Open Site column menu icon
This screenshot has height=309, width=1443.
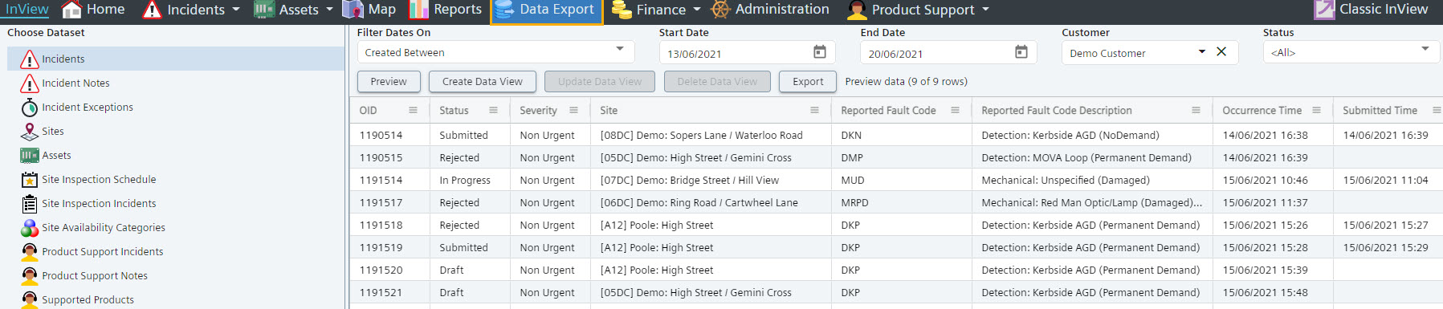click(x=814, y=110)
